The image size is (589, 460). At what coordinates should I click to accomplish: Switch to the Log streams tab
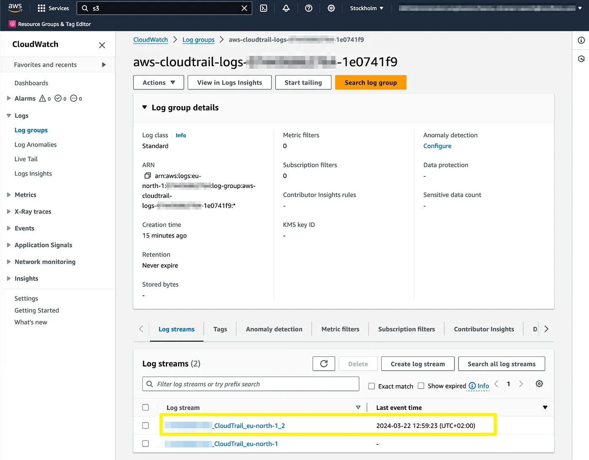pos(176,329)
